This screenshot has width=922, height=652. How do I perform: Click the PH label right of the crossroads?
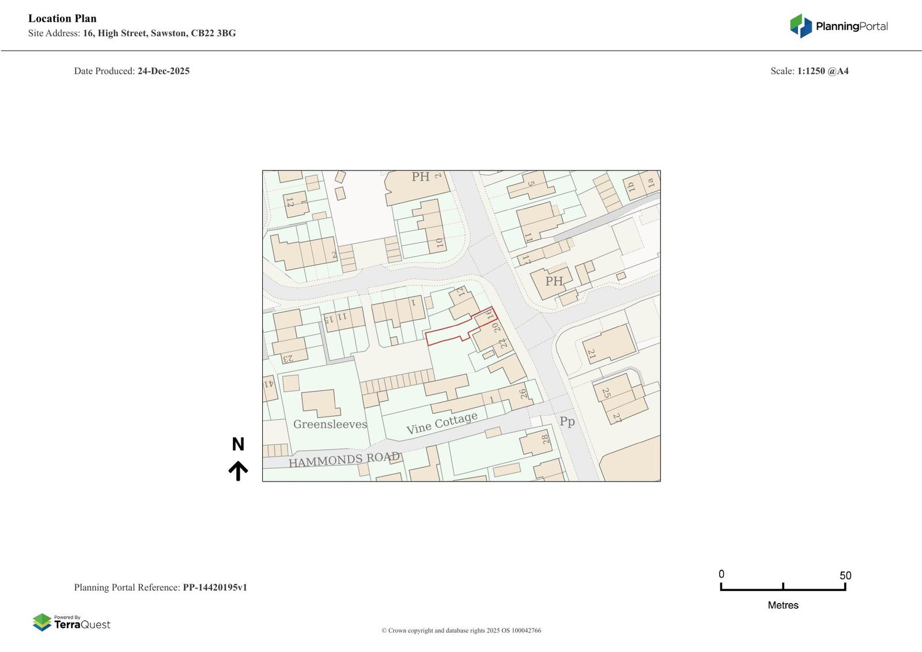coord(554,281)
